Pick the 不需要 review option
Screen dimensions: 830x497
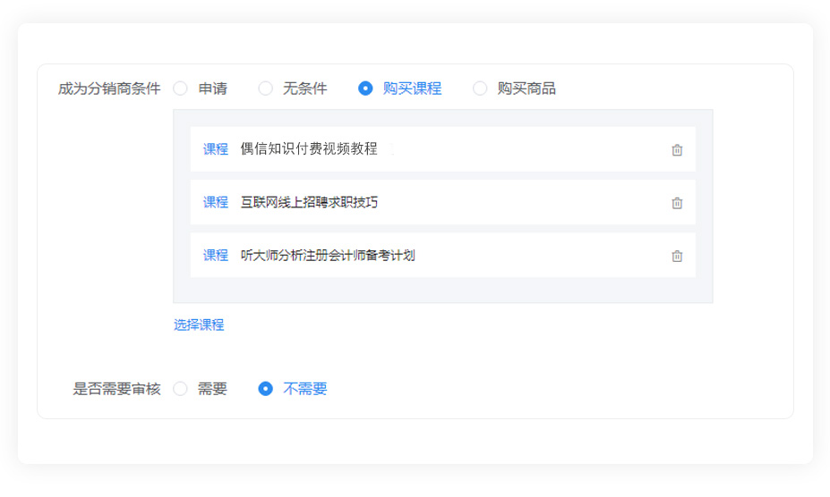coord(266,389)
